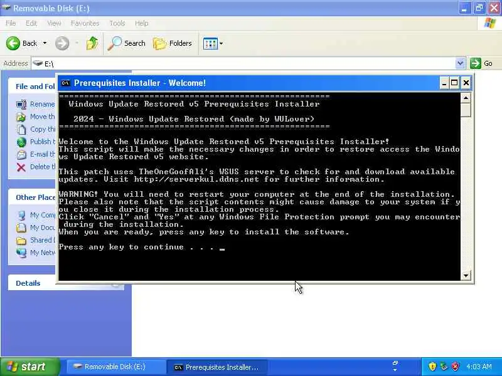Click the red X delete icon
Image resolution: width=502 pixels, height=376 pixels.
tap(21, 167)
